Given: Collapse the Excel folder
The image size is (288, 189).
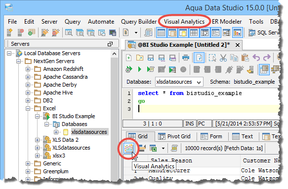Looking at the screenshot, I should click(28, 108).
